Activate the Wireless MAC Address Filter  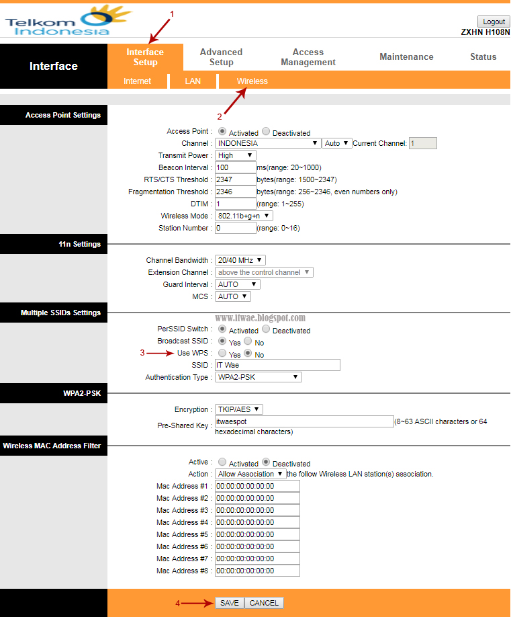click(x=222, y=462)
